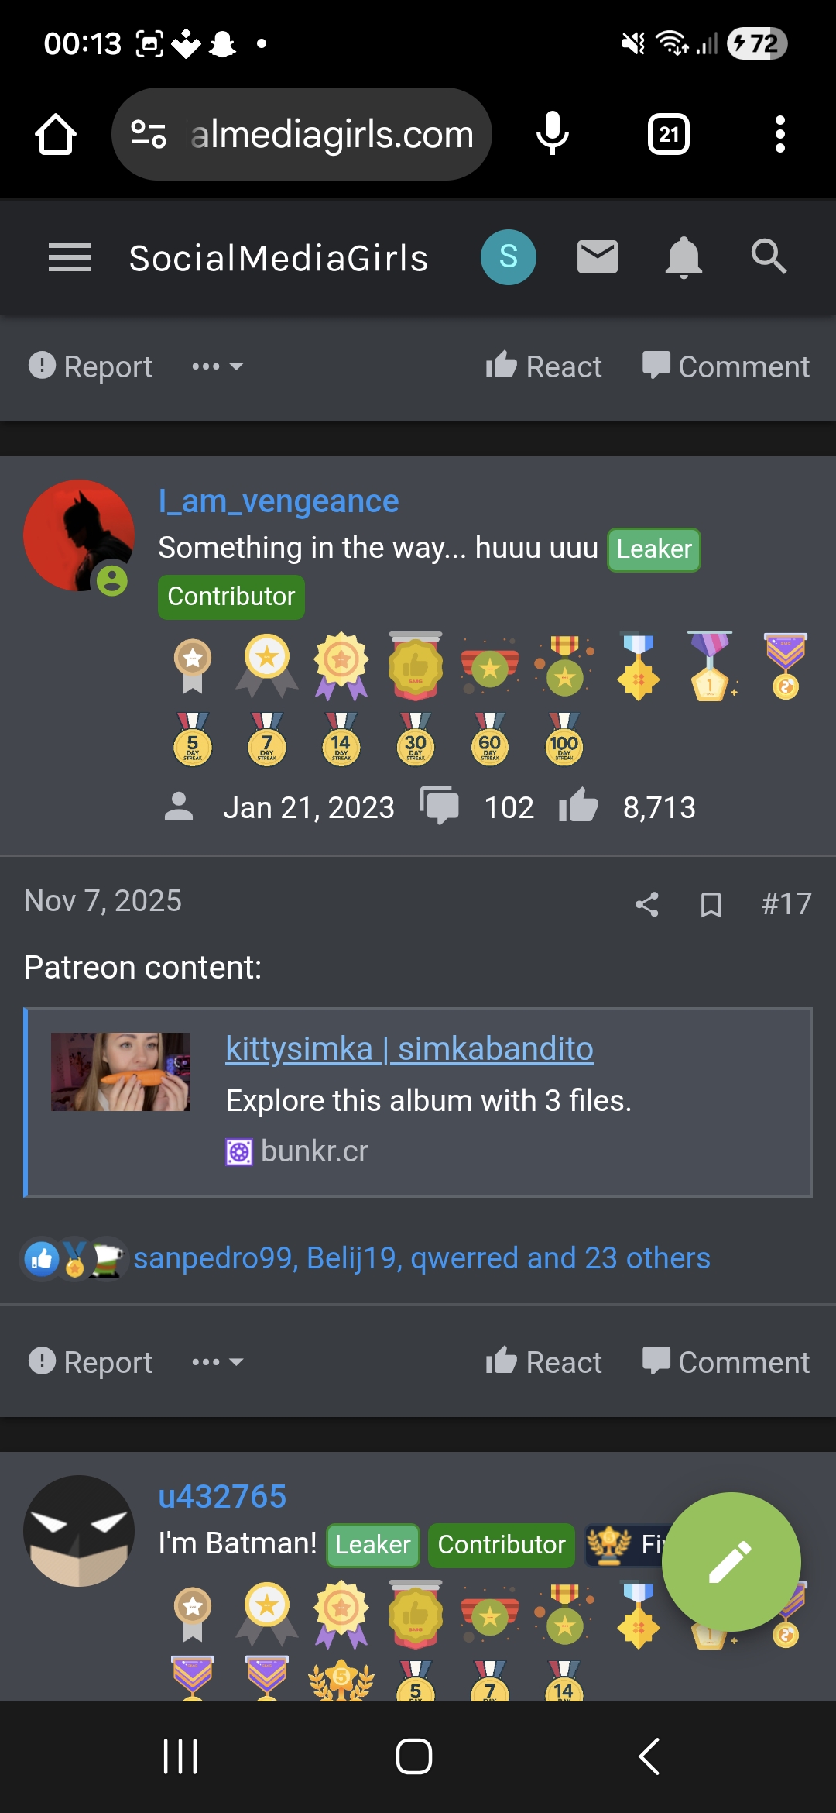Share post #17

pos(647,904)
